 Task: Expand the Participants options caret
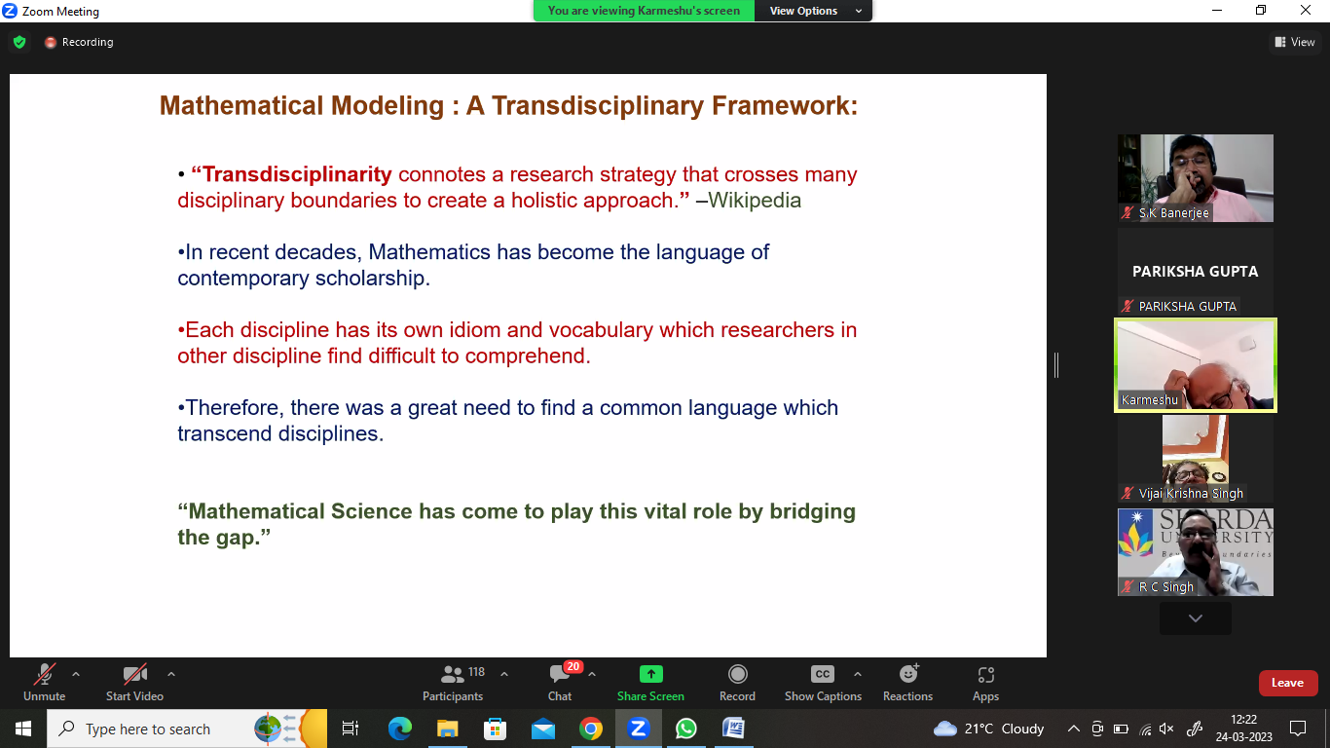(x=504, y=674)
